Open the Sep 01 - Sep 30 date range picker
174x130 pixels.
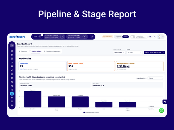[x=154, y=52]
